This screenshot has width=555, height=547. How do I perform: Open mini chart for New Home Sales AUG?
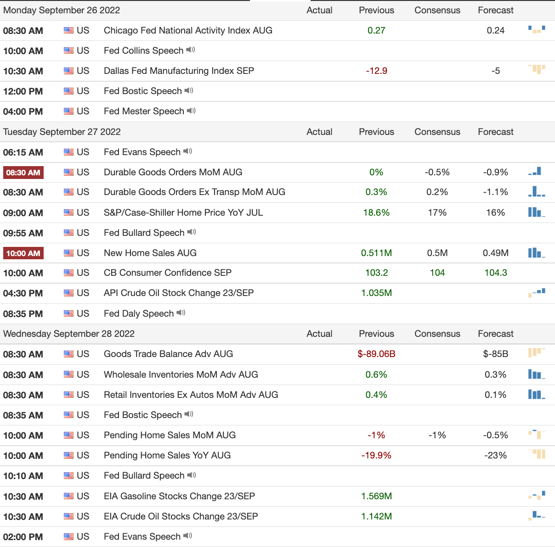click(x=537, y=252)
